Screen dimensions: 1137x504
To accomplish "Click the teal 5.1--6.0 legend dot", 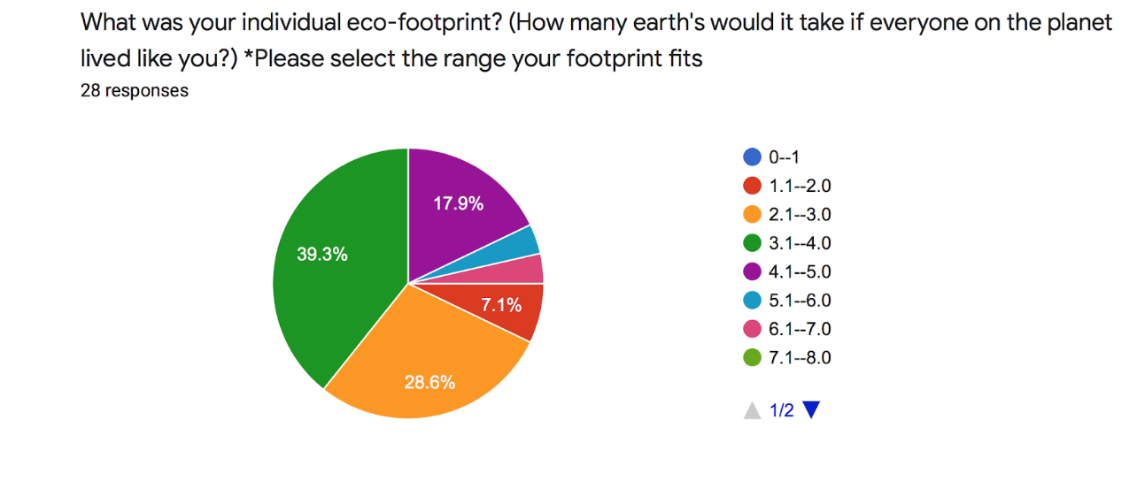I will pyautogui.click(x=753, y=301).
